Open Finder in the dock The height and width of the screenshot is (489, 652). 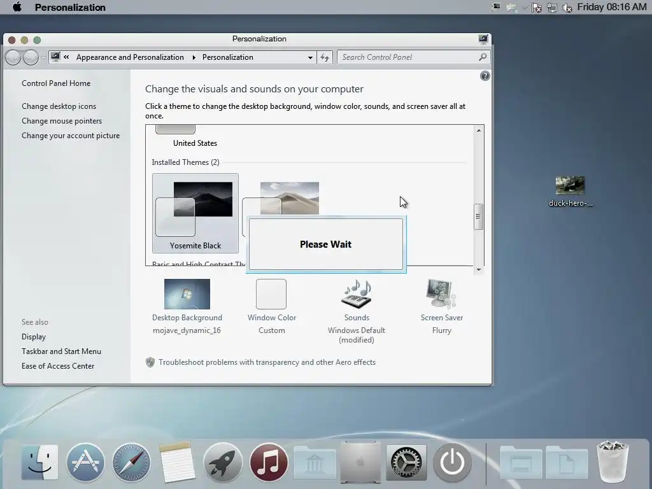click(40, 462)
